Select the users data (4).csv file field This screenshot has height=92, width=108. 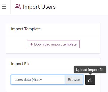[x=38, y=80]
